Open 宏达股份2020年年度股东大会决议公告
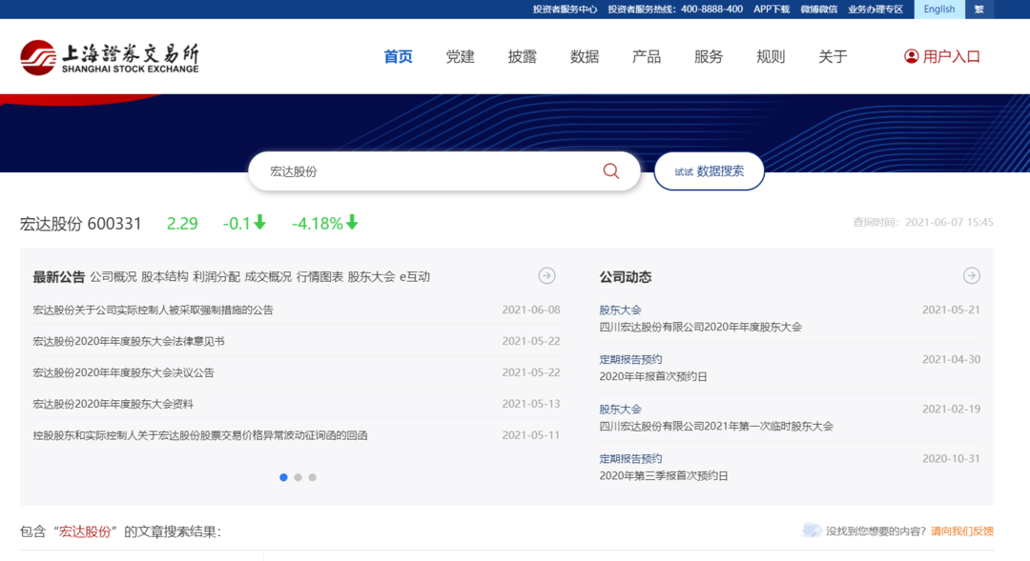 (123, 372)
